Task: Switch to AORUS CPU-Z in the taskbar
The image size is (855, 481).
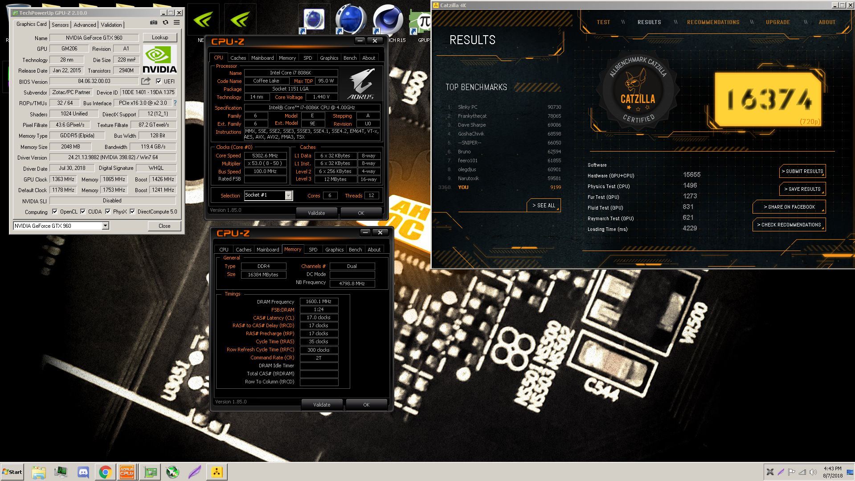Action: coord(127,472)
